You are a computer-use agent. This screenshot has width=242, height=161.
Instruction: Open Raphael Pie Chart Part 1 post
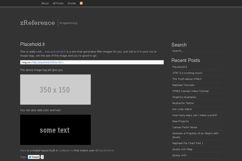point(188,143)
